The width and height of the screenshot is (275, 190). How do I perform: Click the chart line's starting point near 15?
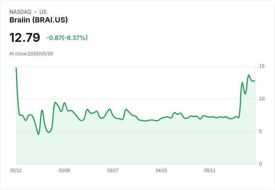point(16,68)
